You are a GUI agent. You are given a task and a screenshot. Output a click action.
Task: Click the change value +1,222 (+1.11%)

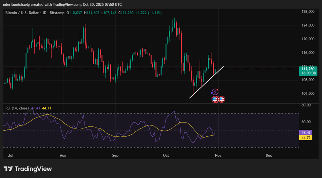(149, 13)
